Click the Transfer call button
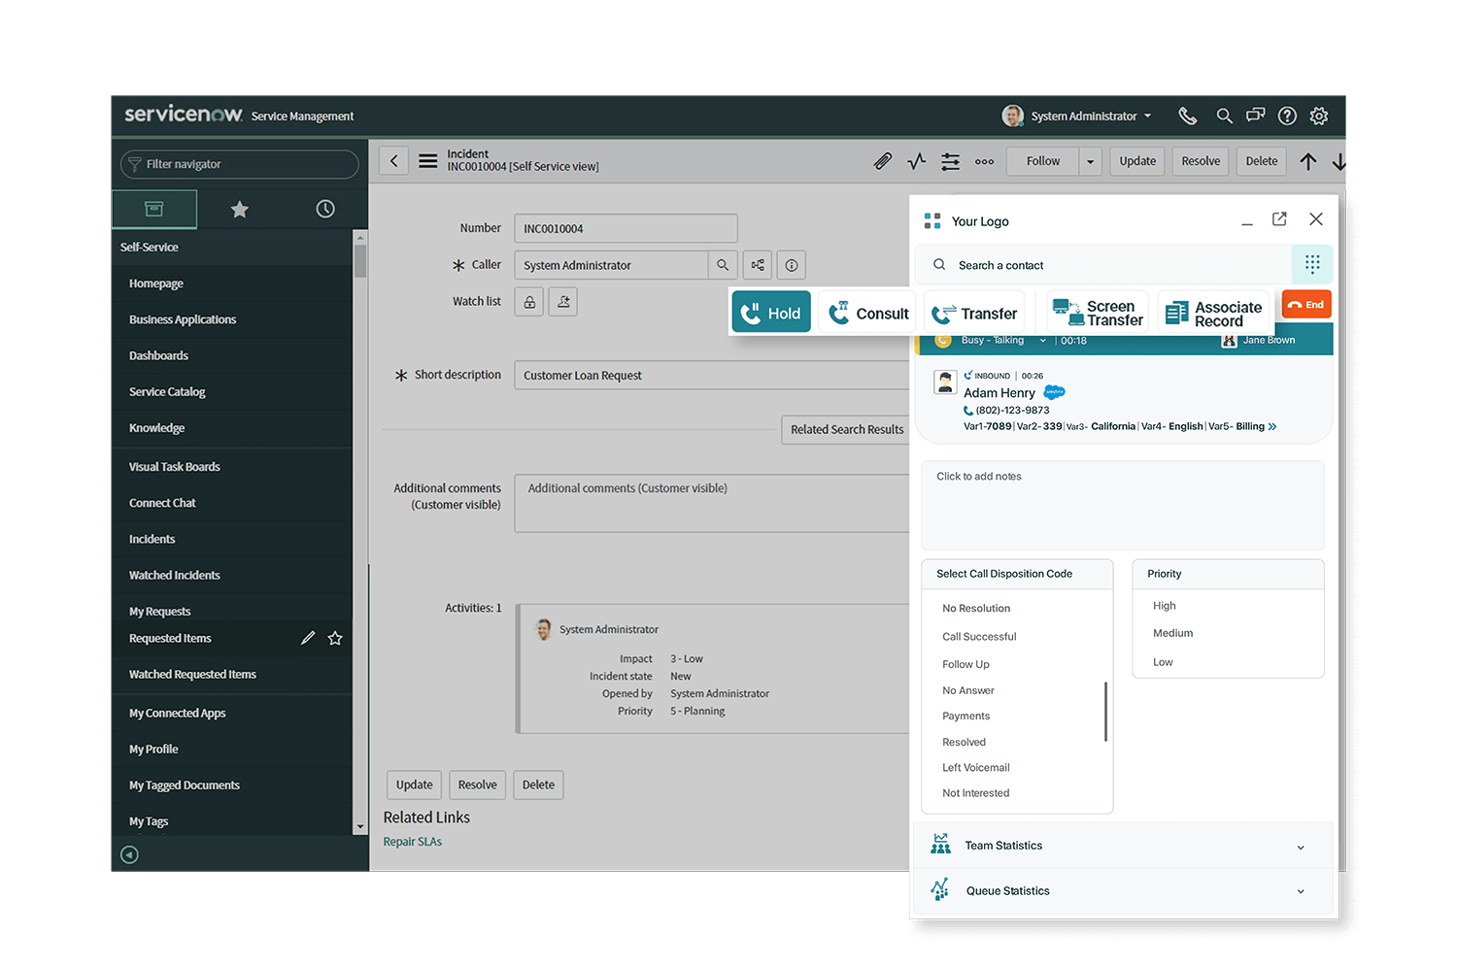Image resolution: width=1457 pixels, height=967 pixels. click(974, 313)
